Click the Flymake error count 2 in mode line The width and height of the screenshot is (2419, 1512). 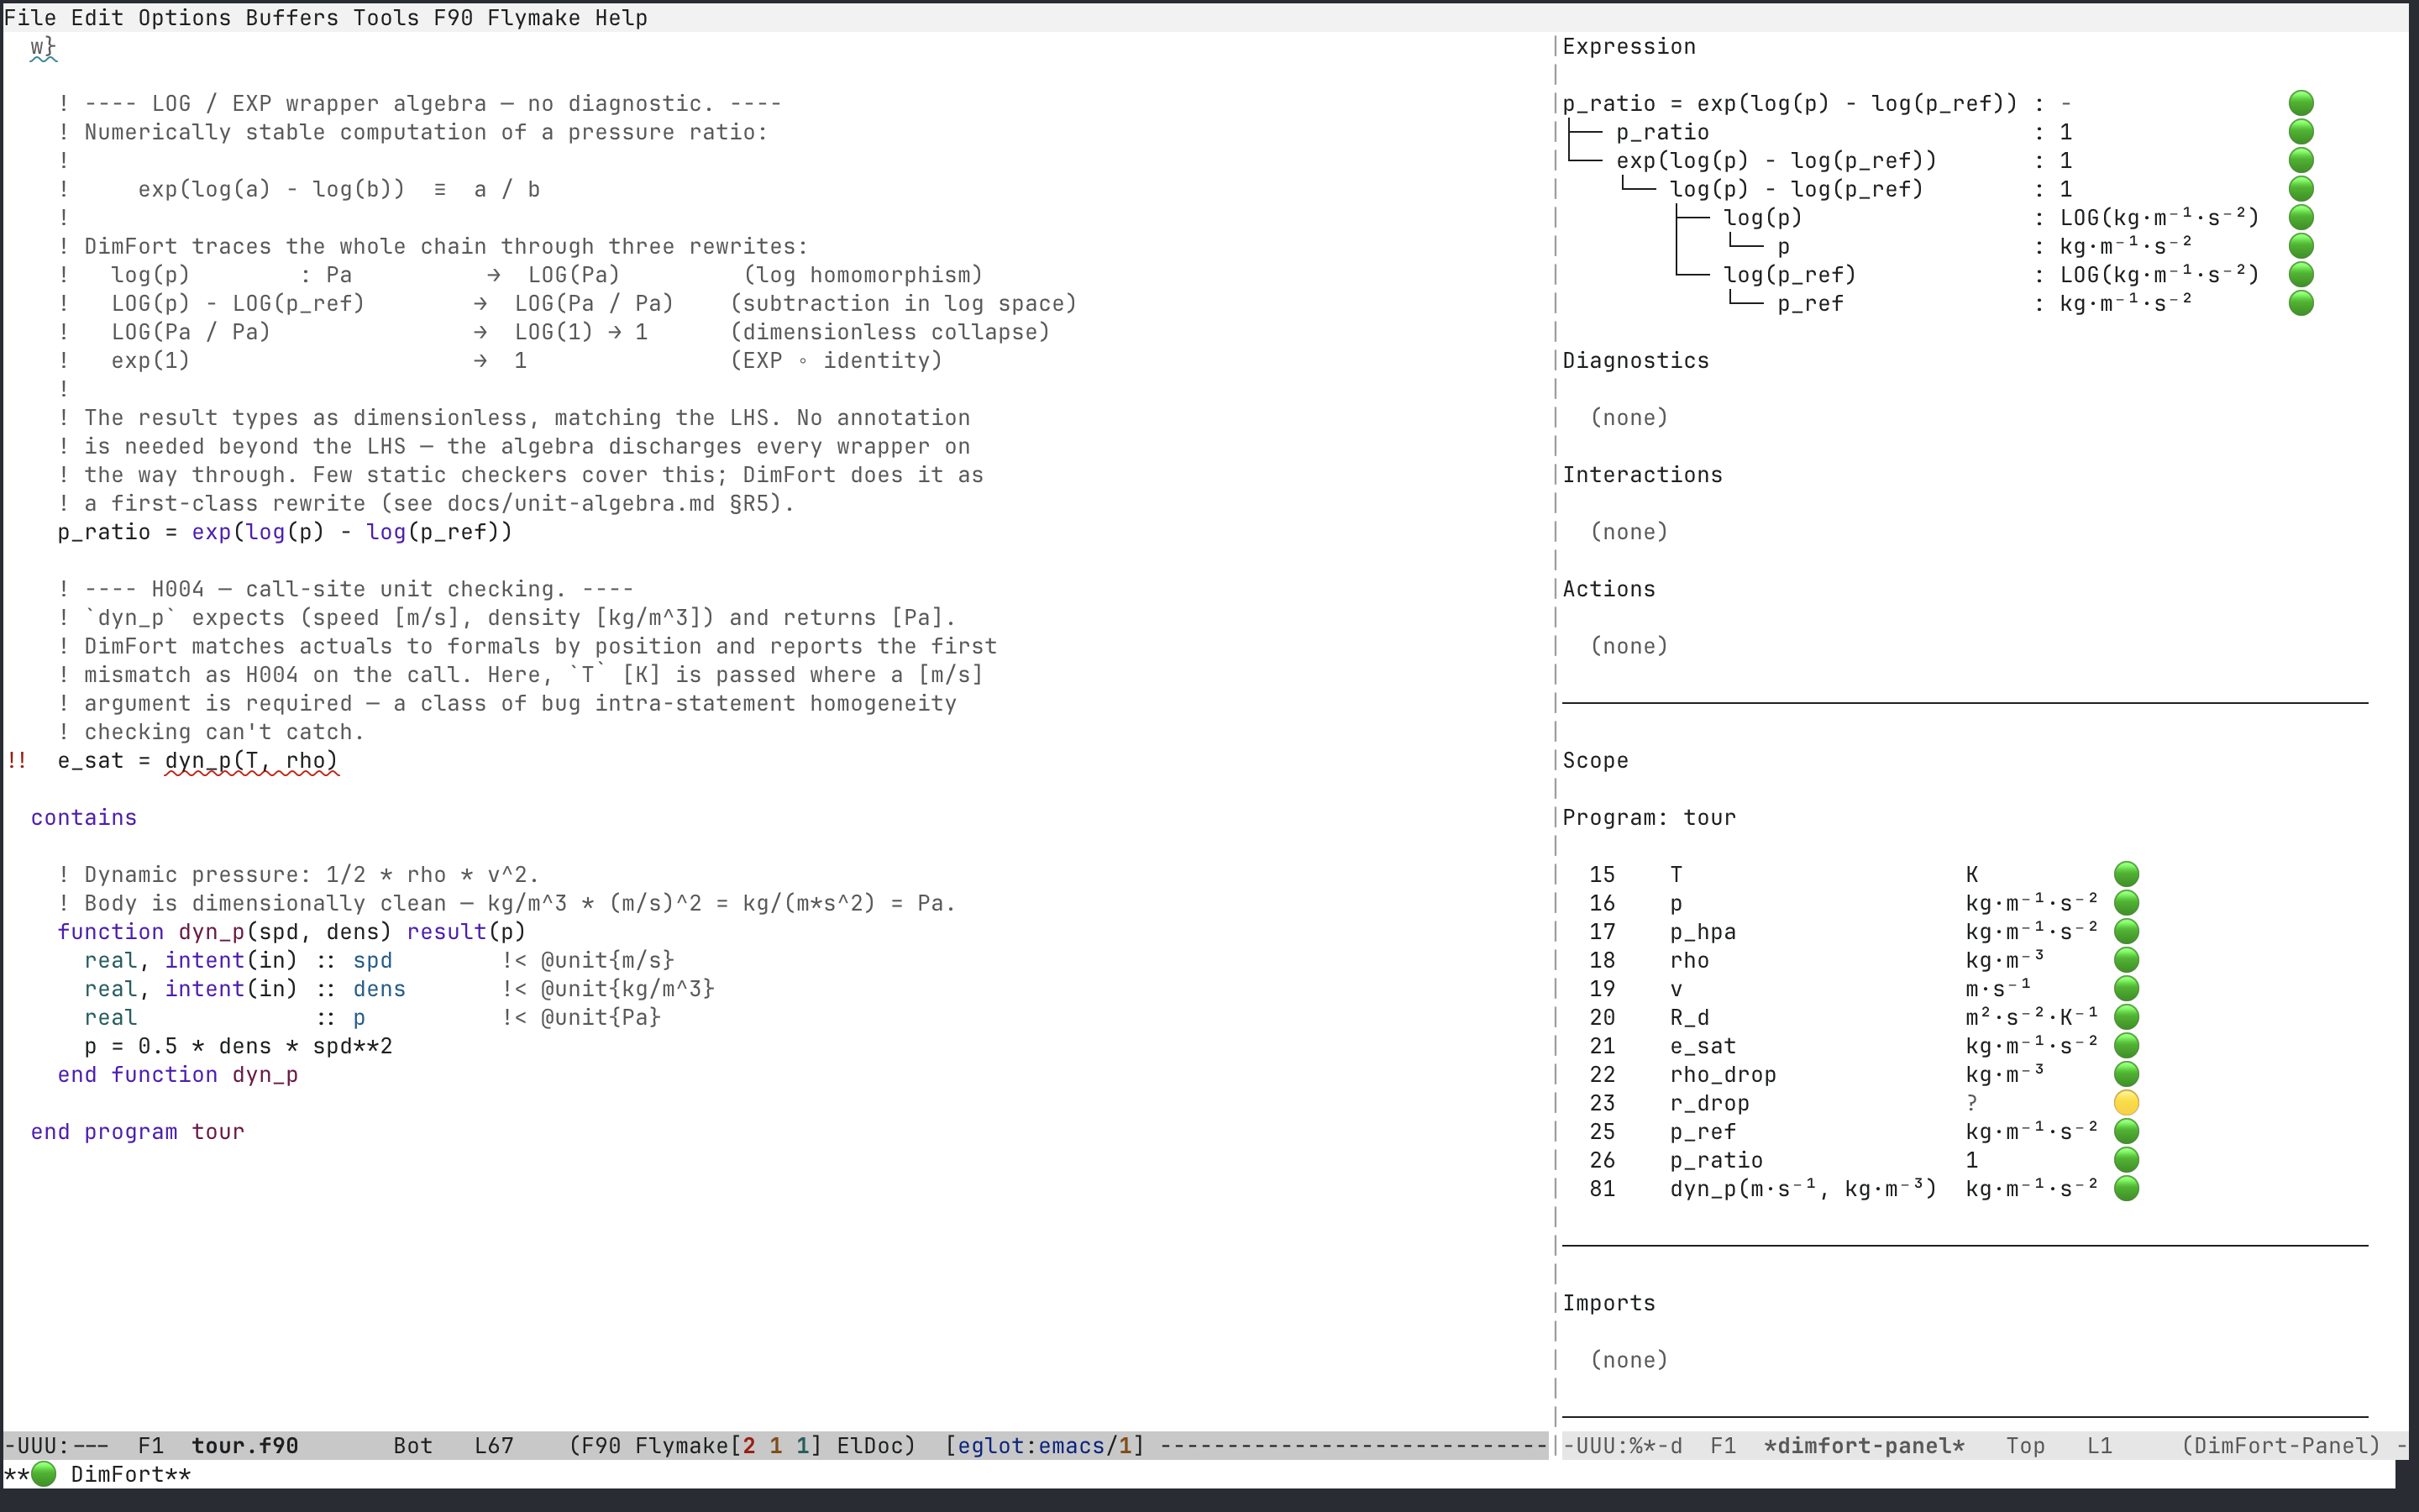748,1446
